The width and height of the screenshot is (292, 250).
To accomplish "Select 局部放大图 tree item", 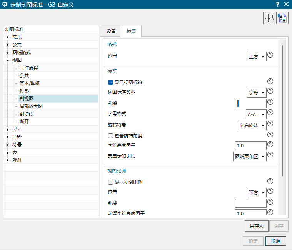I will click(x=31, y=106).
